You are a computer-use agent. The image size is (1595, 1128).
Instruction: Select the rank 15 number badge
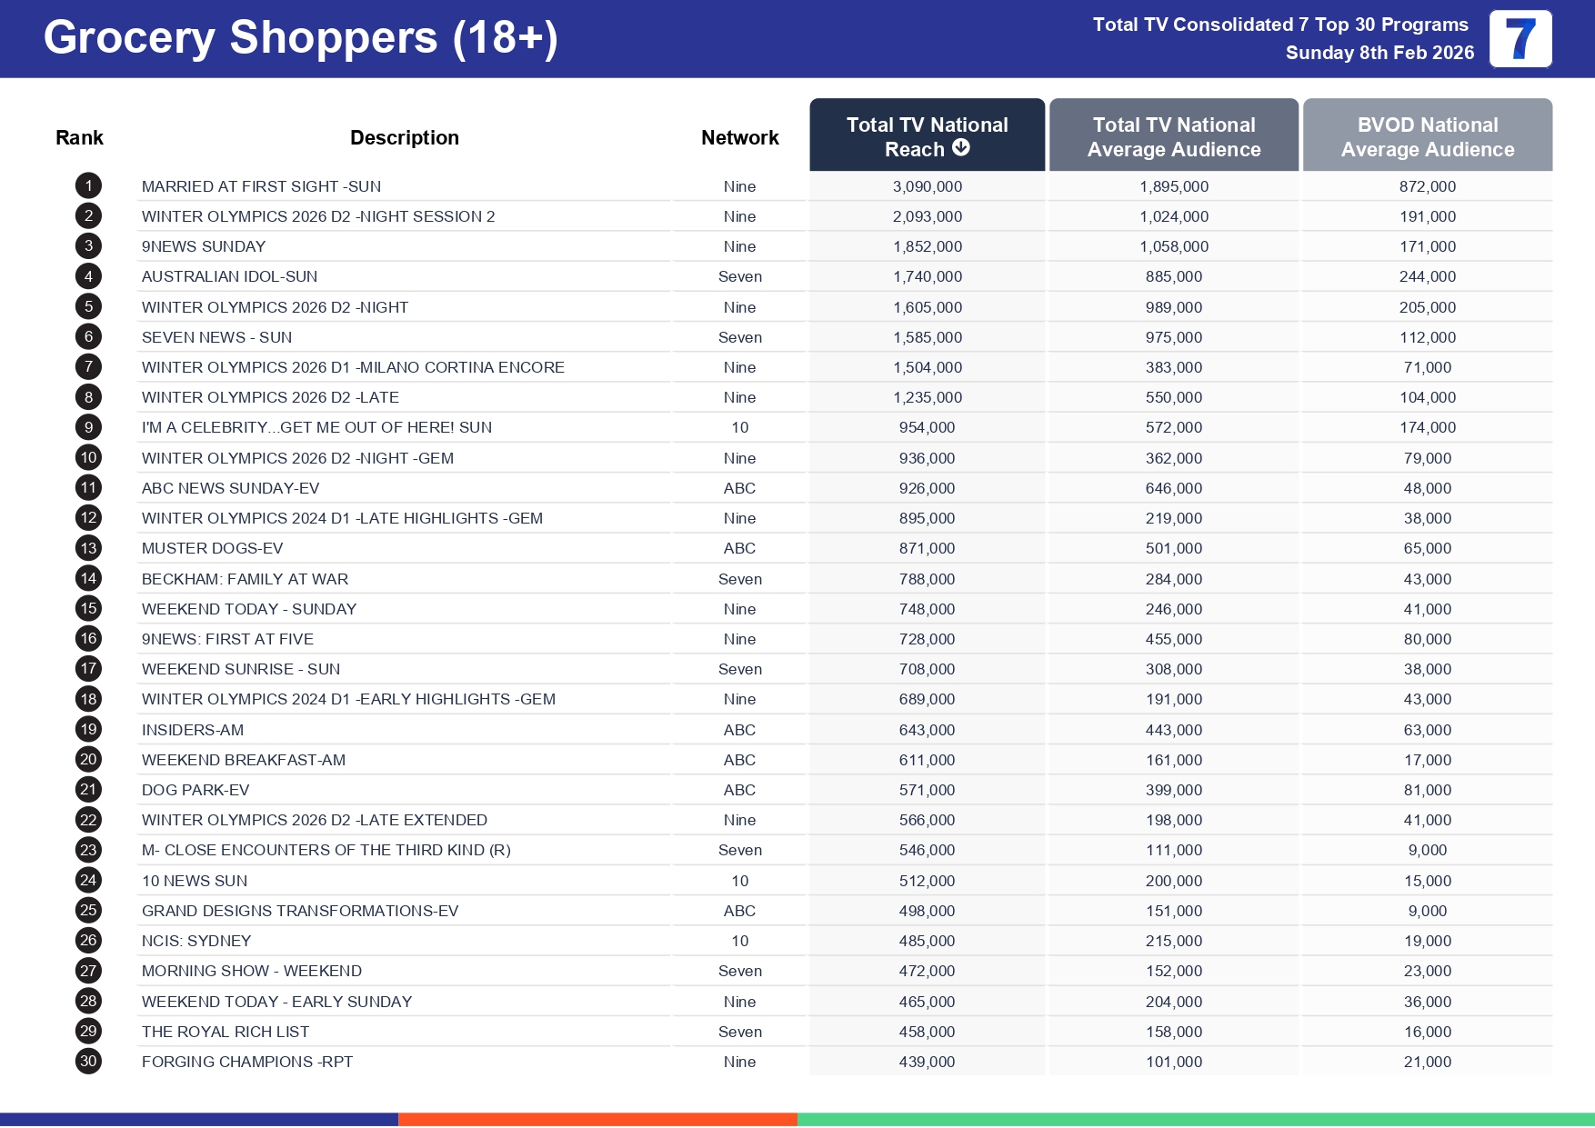(88, 608)
